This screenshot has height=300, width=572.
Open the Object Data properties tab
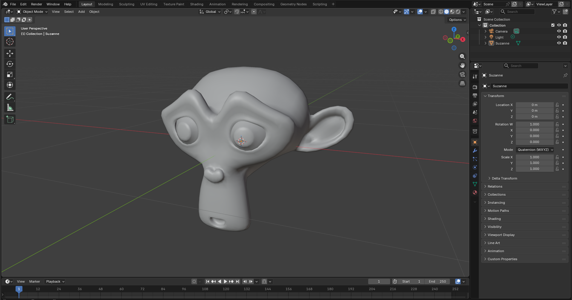click(475, 184)
